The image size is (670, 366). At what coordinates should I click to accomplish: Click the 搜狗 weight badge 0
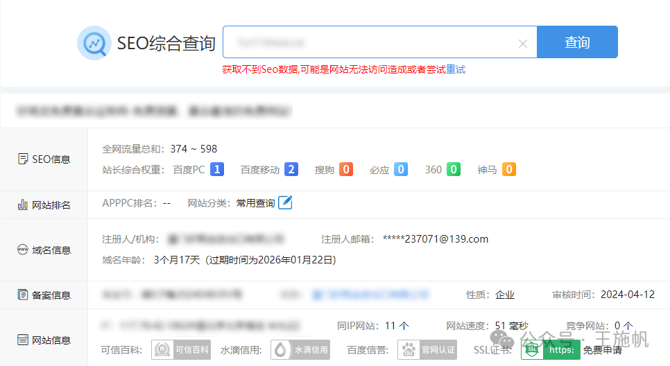[x=346, y=170]
